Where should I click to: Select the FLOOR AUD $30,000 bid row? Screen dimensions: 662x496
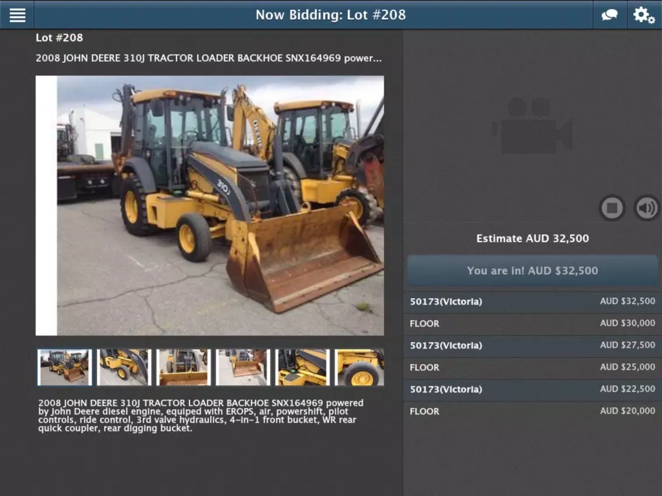pos(533,324)
